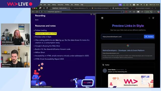Click the browser profile avatar

click(x=41, y=8)
